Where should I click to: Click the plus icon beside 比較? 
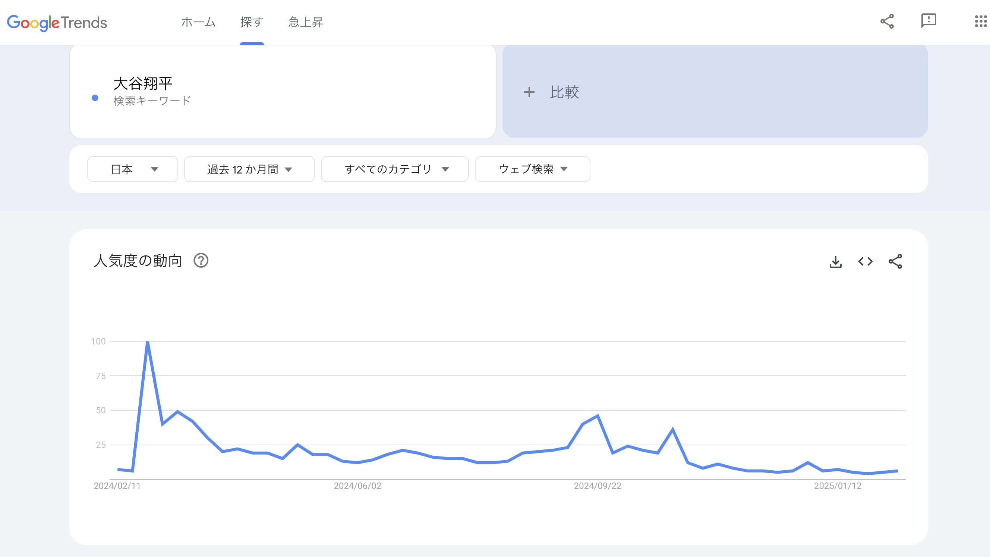(529, 92)
